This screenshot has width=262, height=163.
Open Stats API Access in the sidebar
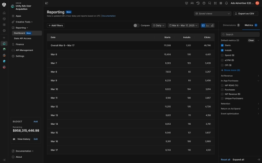coord(23,38)
